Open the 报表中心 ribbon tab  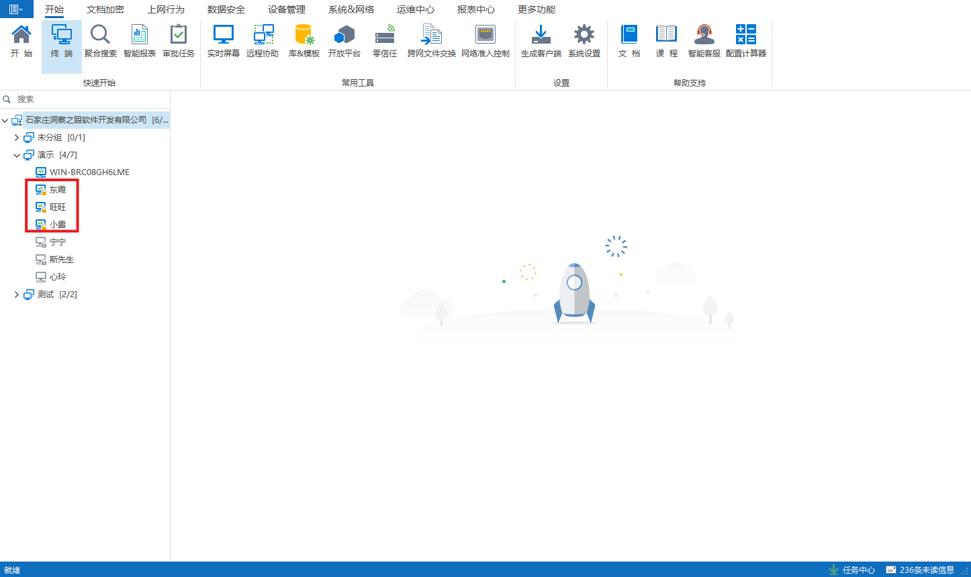click(x=475, y=9)
